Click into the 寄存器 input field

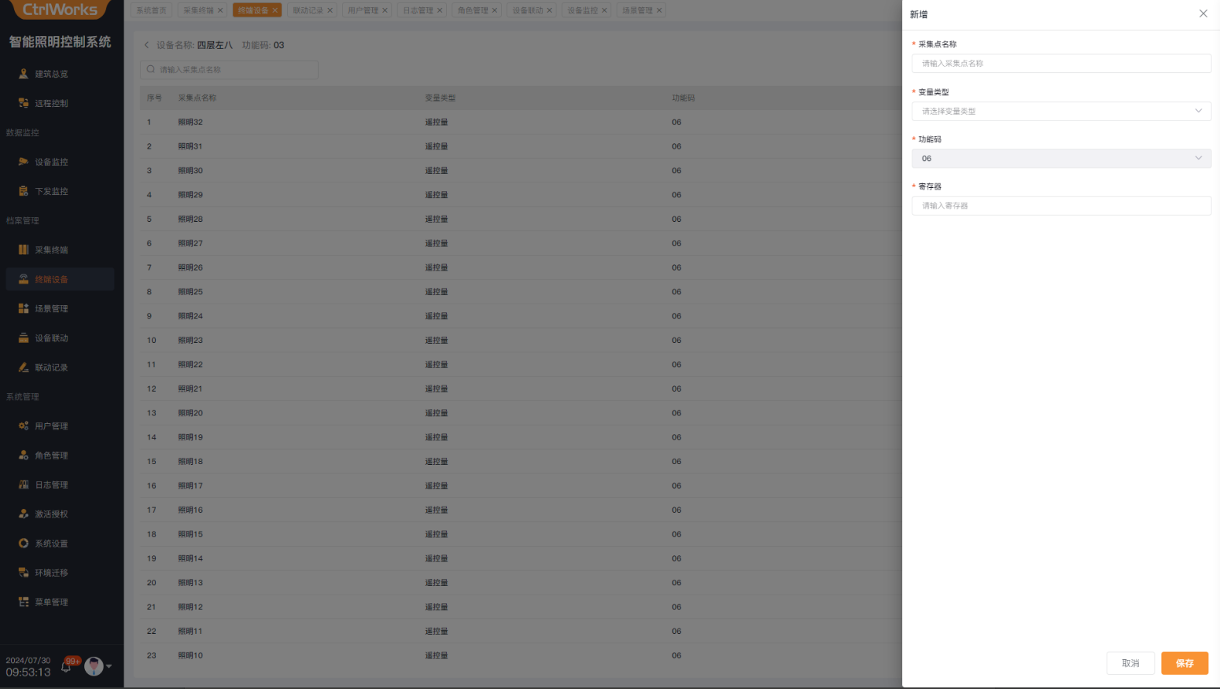1060,205
